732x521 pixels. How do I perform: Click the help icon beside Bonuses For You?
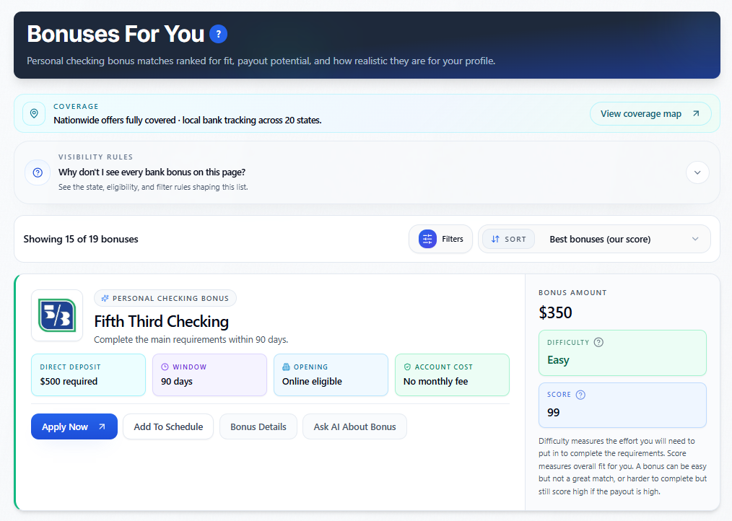pyautogui.click(x=218, y=34)
